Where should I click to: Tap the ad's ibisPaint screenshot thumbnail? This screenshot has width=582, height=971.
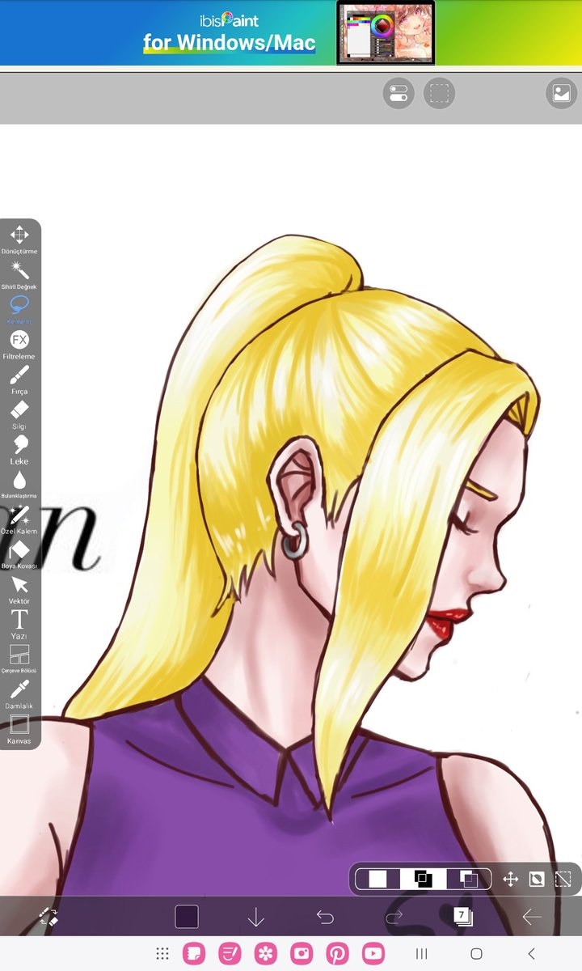click(x=386, y=33)
